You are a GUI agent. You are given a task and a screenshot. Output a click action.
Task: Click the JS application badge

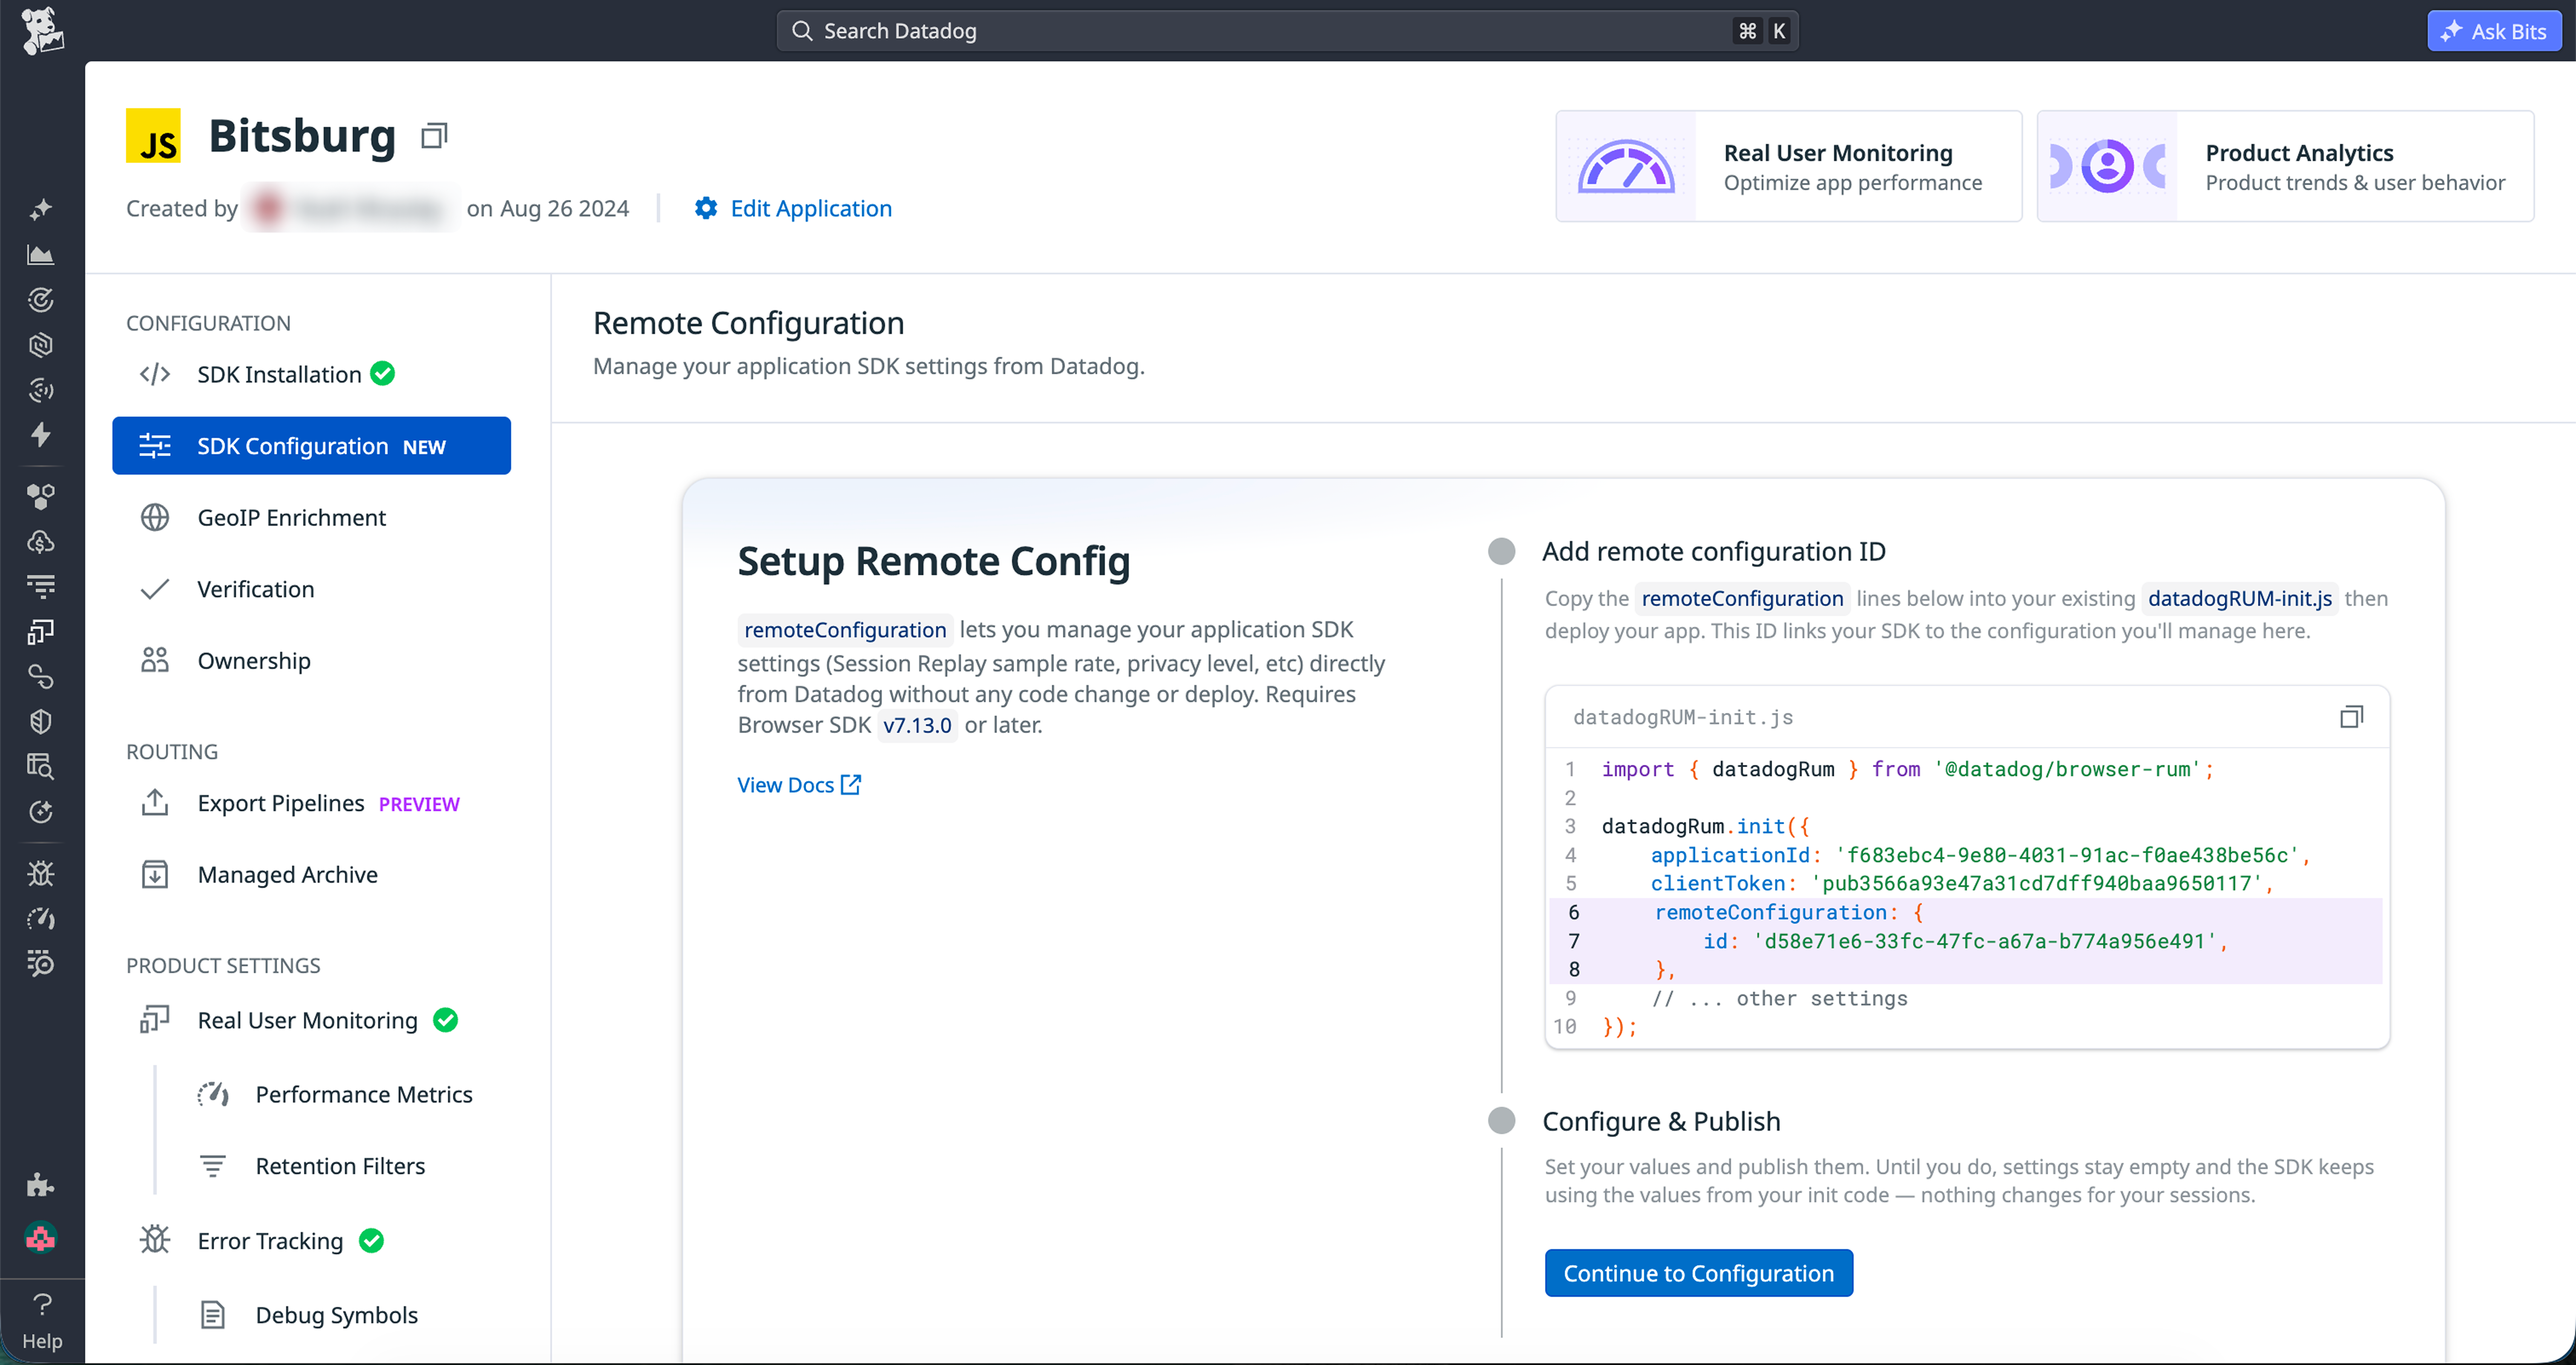point(153,136)
